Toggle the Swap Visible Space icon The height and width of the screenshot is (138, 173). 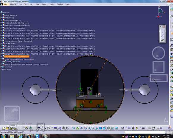tap(116, 128)
